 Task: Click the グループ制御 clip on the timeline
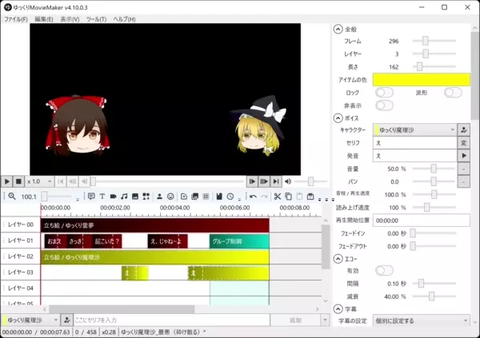pyautogui.click(x=238, y=241)
